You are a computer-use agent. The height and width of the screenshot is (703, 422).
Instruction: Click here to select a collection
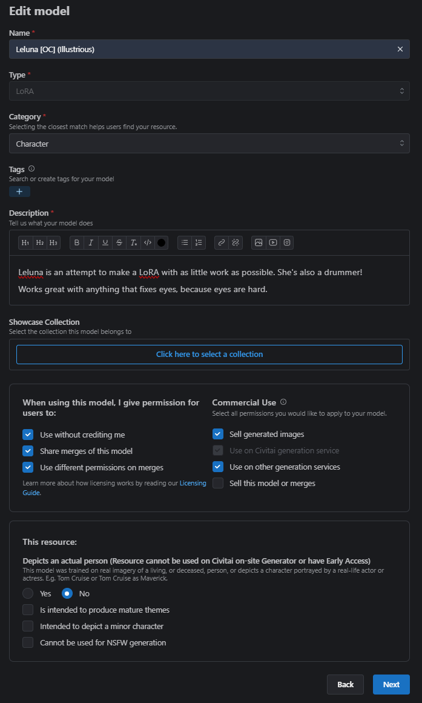click(209, 354)
